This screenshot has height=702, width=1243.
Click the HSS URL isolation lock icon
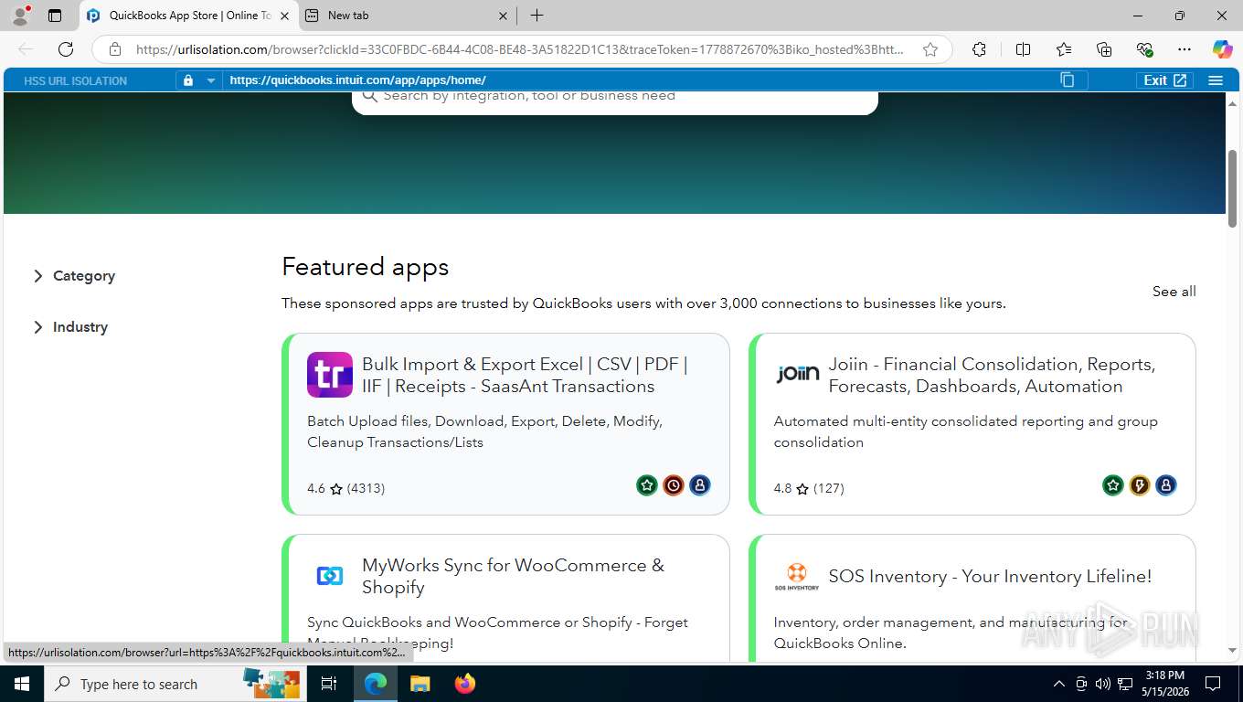(x=188, y=80)
